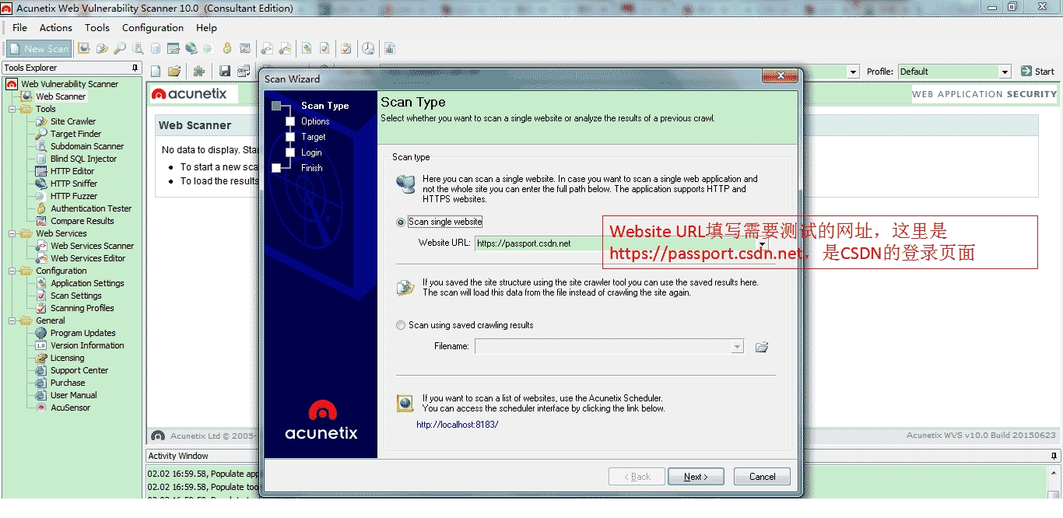Select Web Services Scanner tree item
The image size is (1063, 518).
(x=93, y=246)
